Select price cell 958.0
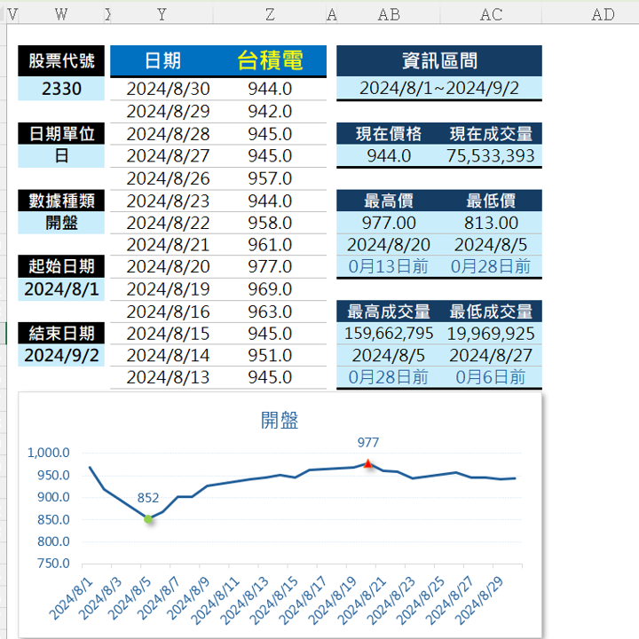This screenshot has width=639, height=639. 270,223
